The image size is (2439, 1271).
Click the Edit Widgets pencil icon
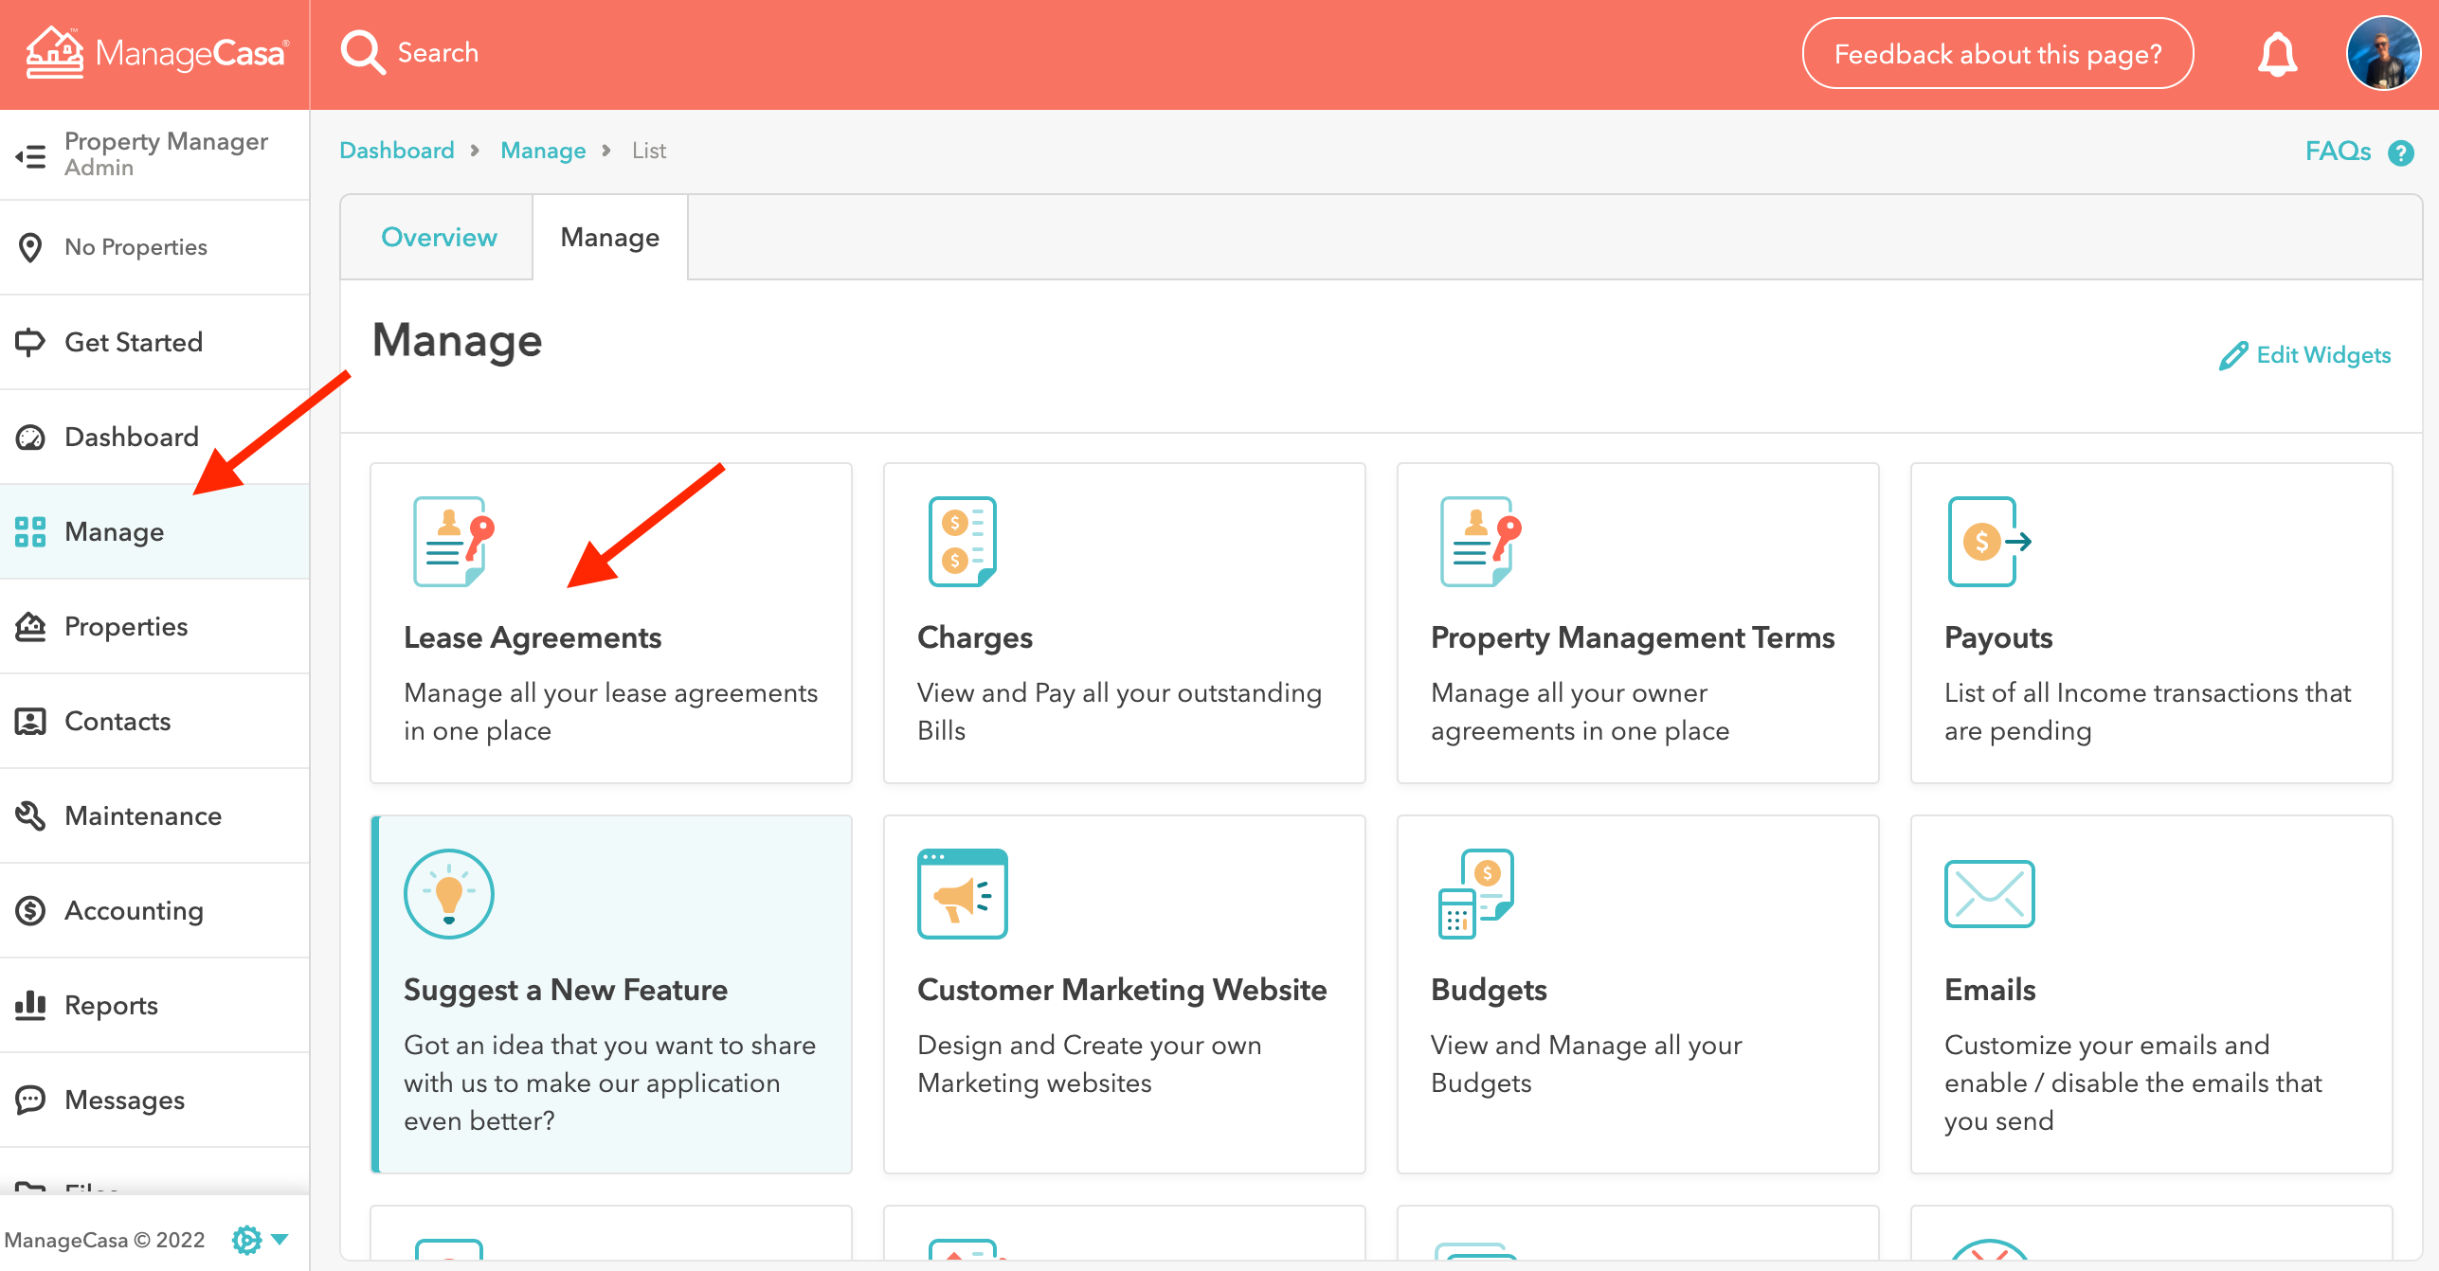coord(2232,355)
